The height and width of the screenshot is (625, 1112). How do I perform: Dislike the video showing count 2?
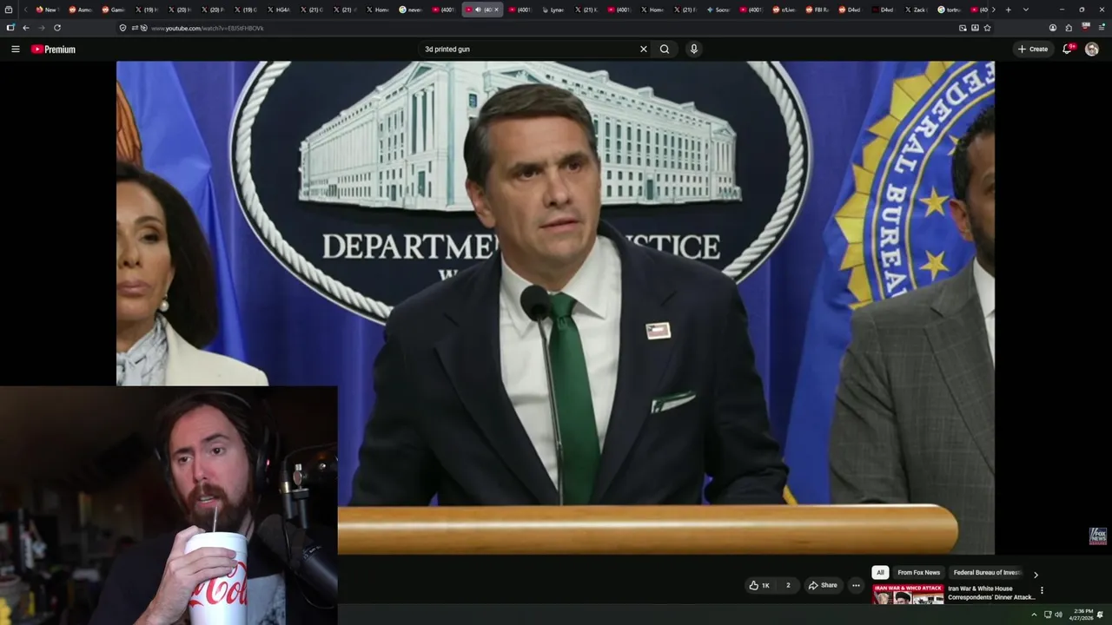coord(788,585)
